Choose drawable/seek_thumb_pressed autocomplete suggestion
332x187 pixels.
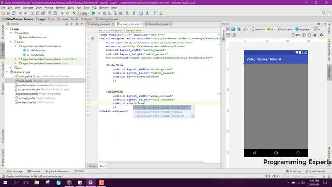tap(162, 116)
